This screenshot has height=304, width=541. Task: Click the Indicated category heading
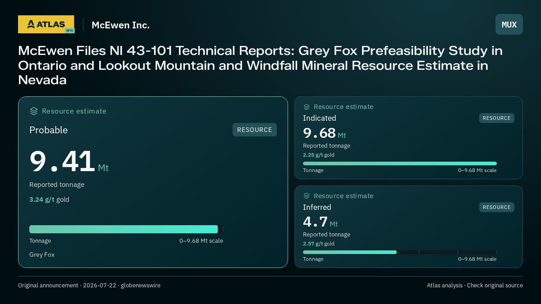click(x=320, y=118)
